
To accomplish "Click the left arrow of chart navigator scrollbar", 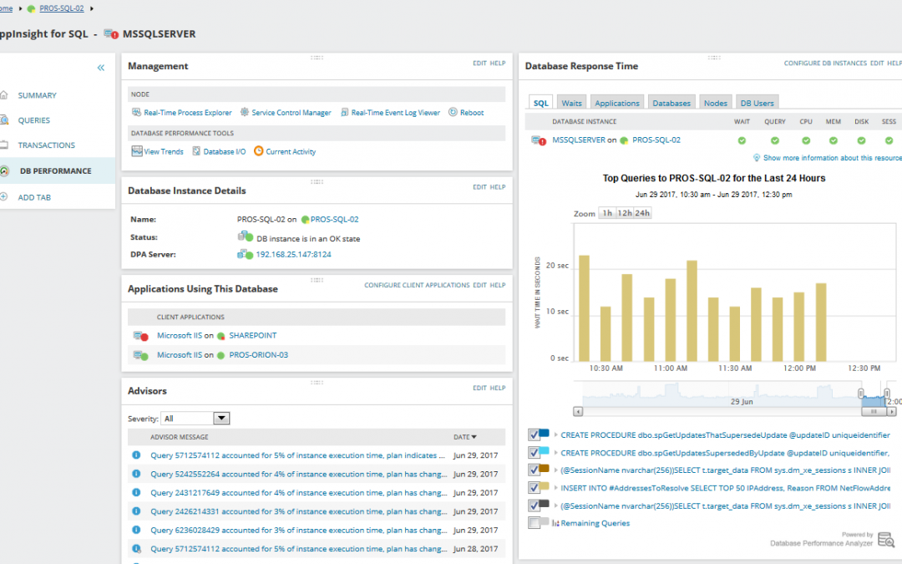I will click(x=578, y=411).
